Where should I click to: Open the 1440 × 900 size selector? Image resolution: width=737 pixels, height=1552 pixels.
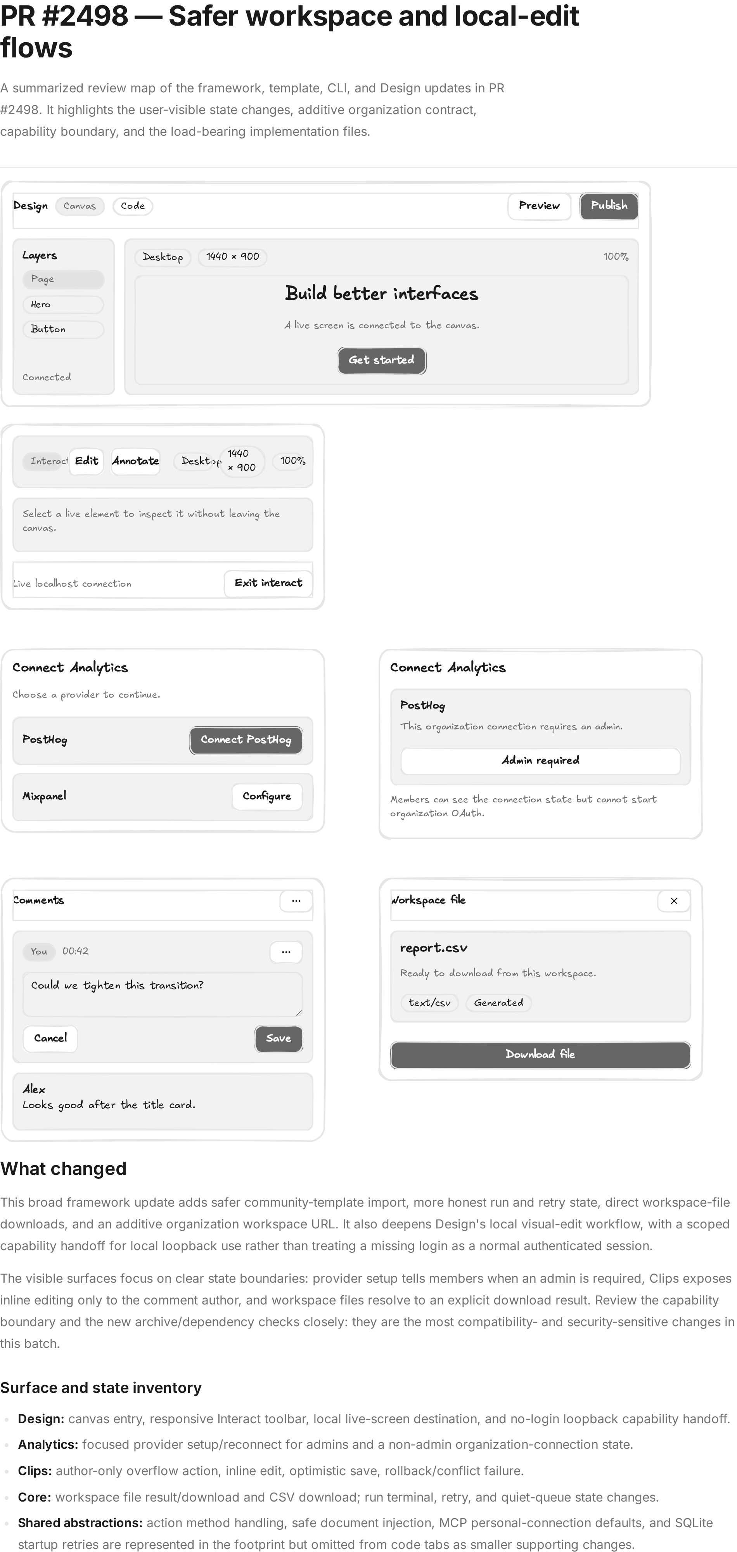[232, 257]
